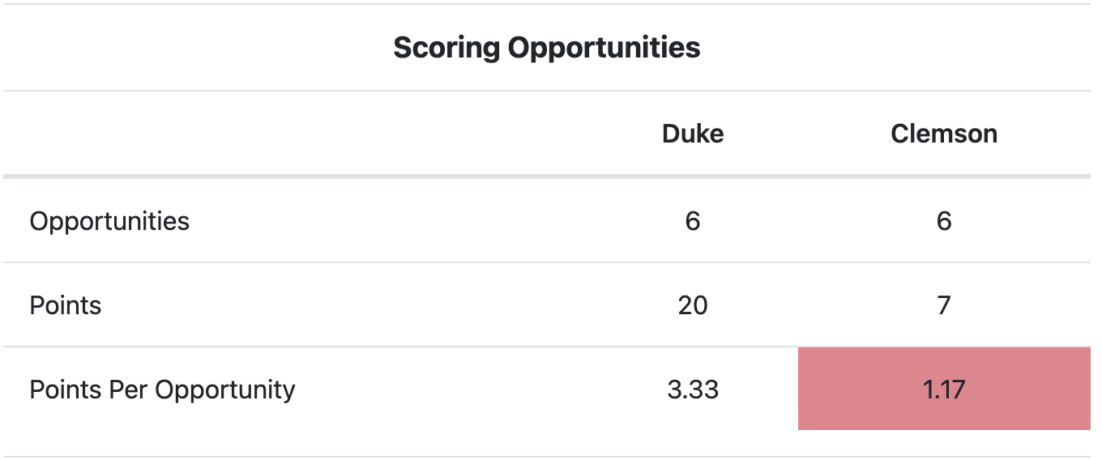Click the red cell's left edge beside 1.17
Viewport: 1102px width, 460px height.
point(801,389)
